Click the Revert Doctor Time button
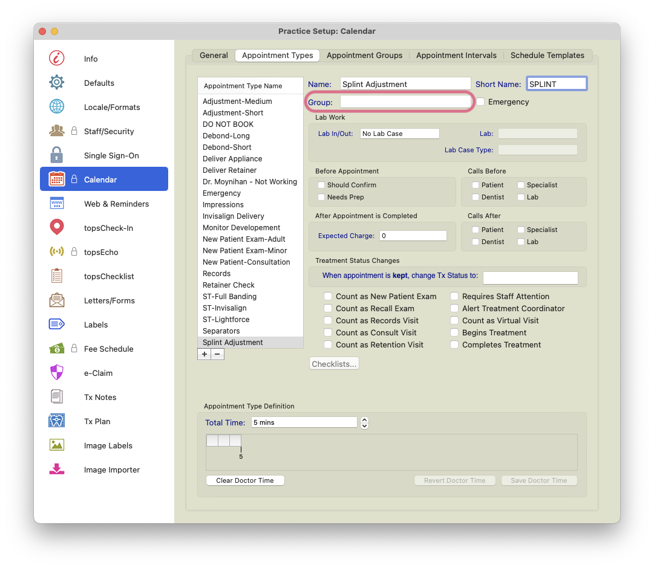The height and width of the screenshot is (568, 654). point(454,480)
